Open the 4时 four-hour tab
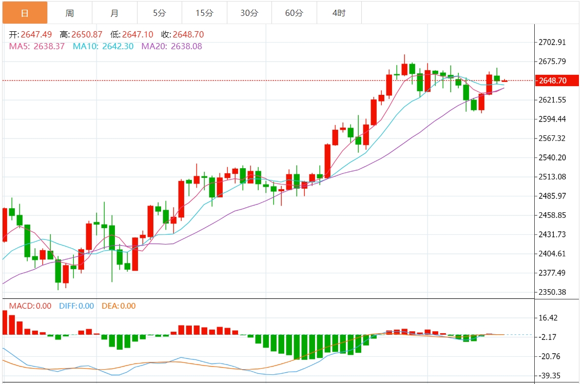Image resolution: width=583 pixels, height=384 pixels. 339,13
